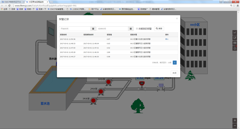This screenshot has height=129, width=240.
Task: Open the EMCP设备管理 bookmark
Action: tap(56, 9)
